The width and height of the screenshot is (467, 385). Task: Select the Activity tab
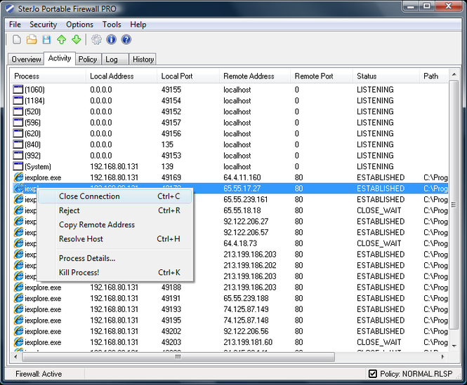tap(60, 58)
